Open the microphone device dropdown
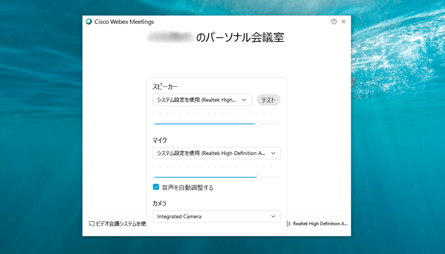Screen dimensions: 445x254 pyautogui.click(x=216, y=153)
